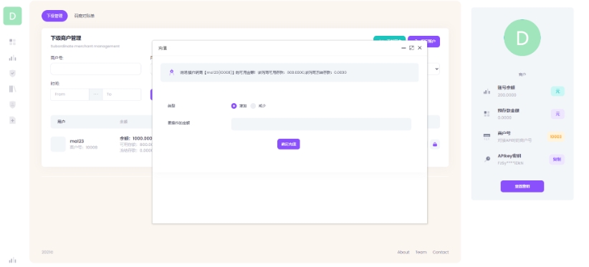The width and height of the screenshot is (589, 267).
Task: Click the purple button at the top right of the merchant panel
Action: pyautogui.click(x=423, y=42)
